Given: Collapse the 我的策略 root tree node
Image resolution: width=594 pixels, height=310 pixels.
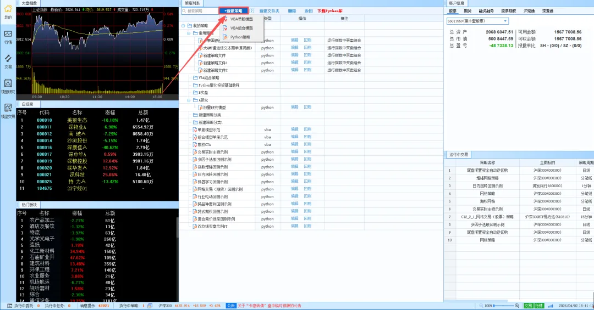Looking at the screenshot, I should click(183, 26).
